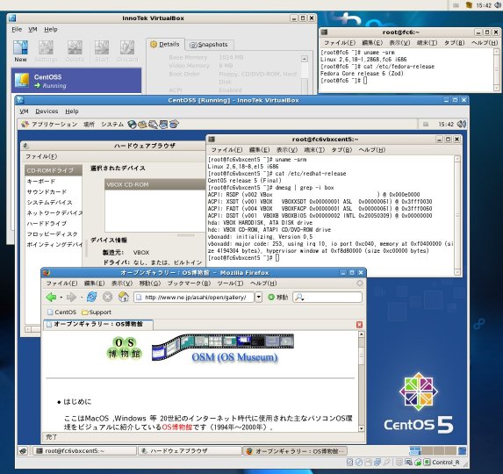Open ツール menu in Firefox

pos(230,284)
